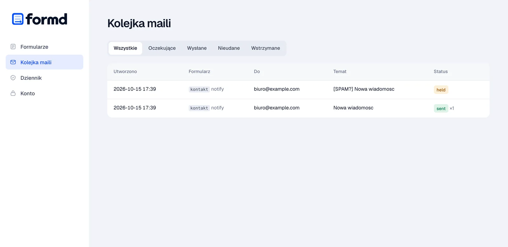Image resolution: width=508 pixels, height=247 pixels.
Task: Go to Dziennik page
Action: [44, 78]
